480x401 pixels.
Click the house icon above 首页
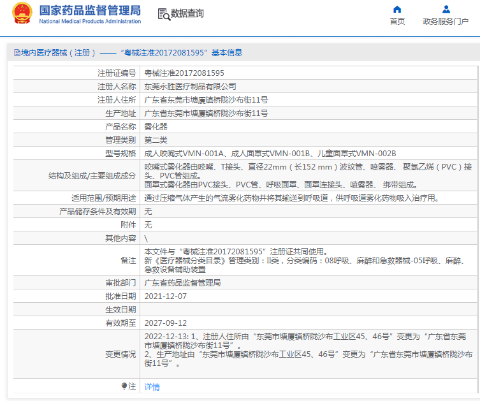(397, 9)
